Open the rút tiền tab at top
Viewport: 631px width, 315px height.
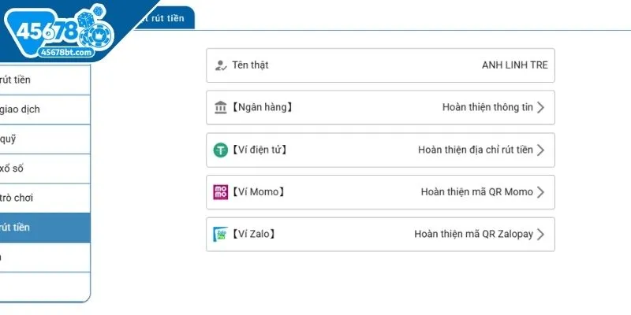(165, 18)
